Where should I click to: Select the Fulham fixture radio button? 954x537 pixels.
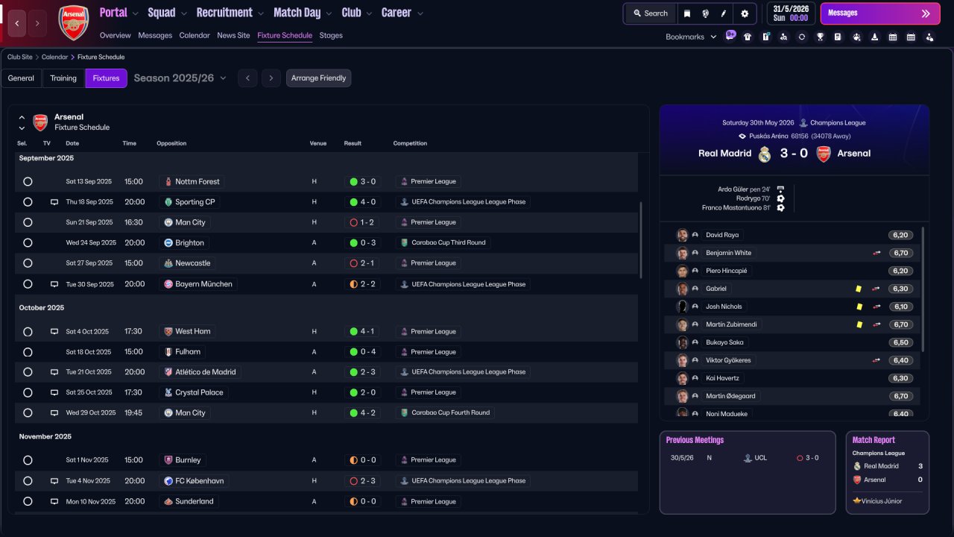point(28,352)
